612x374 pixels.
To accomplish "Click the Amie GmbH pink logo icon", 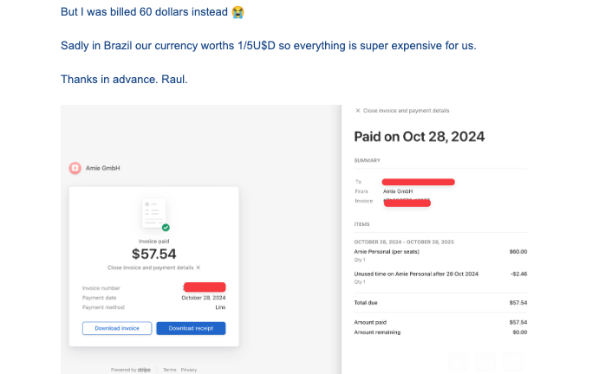I will [x=75, y=168].
